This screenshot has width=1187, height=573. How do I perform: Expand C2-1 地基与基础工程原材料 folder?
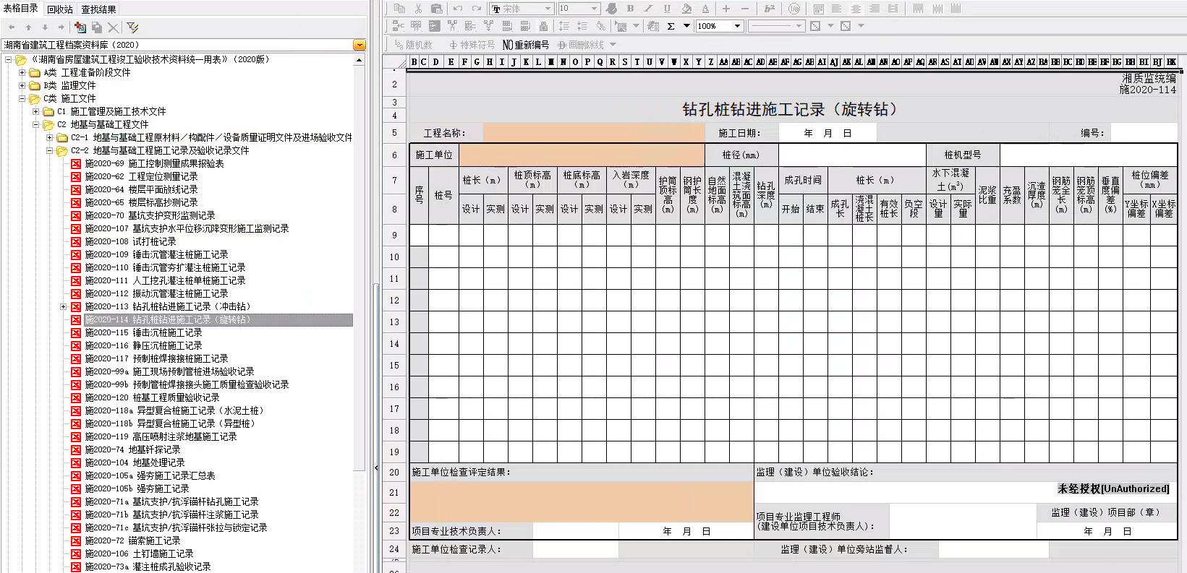tap(50, 138)
